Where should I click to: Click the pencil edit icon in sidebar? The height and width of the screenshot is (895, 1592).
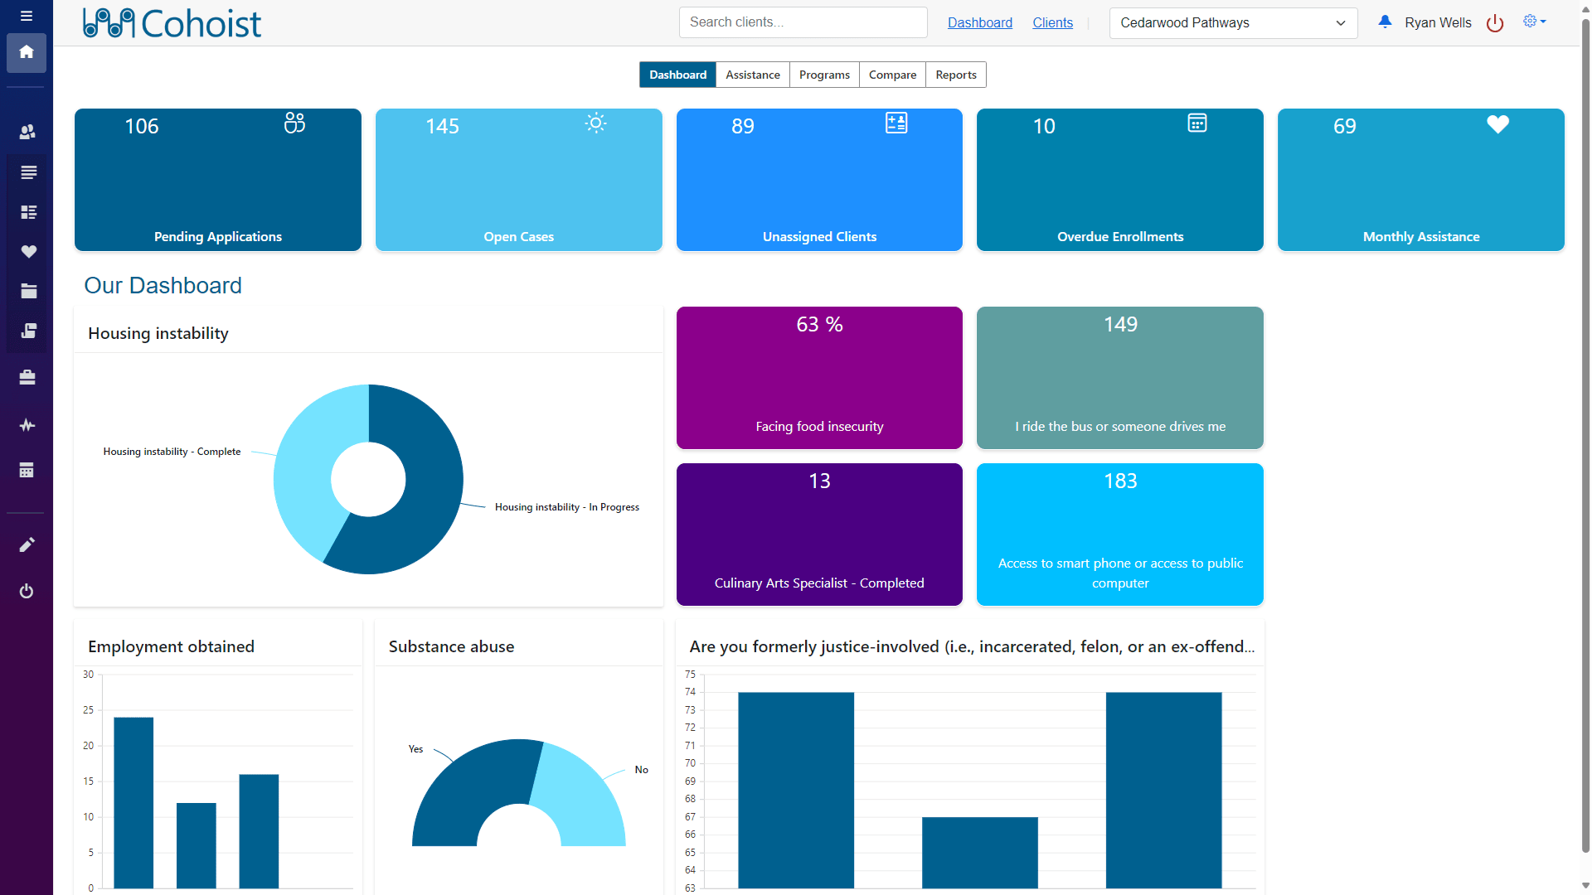pyautogui.click(x=27, y=544)
